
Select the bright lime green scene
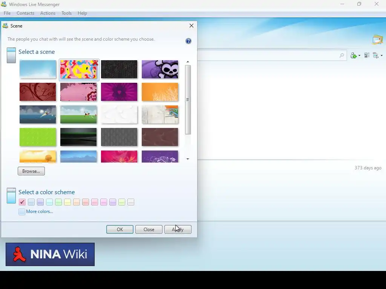(x=38, y=137)
